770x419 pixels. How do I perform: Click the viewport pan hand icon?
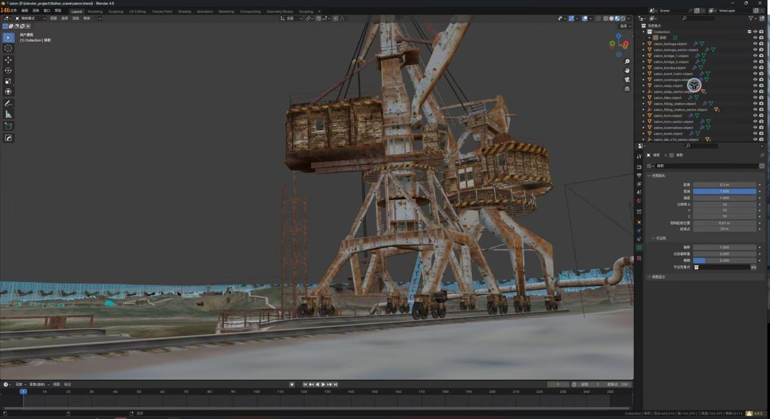point(627,71)
